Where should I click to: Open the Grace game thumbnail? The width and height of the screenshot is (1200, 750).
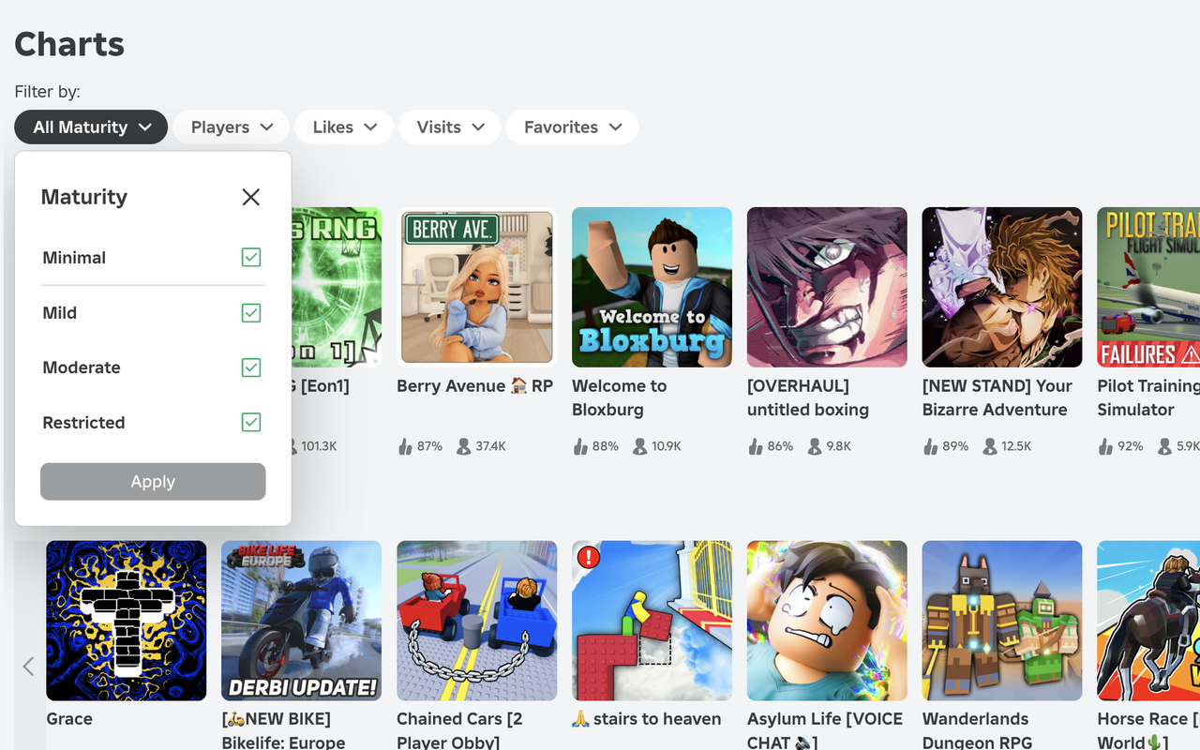127,621
